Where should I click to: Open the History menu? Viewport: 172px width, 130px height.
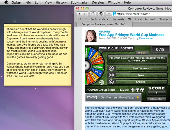[61, 2]
